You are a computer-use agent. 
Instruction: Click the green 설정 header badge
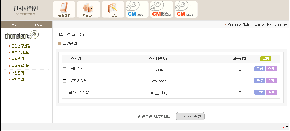coord(266,59)
